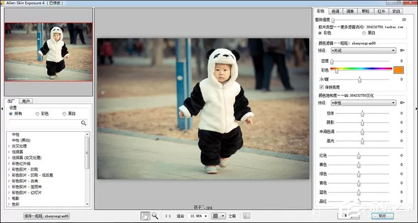The width and height of the screenshot is (418, 223).
Task: Click the 中间色调 slider handle
Action: tap(362, 132)
